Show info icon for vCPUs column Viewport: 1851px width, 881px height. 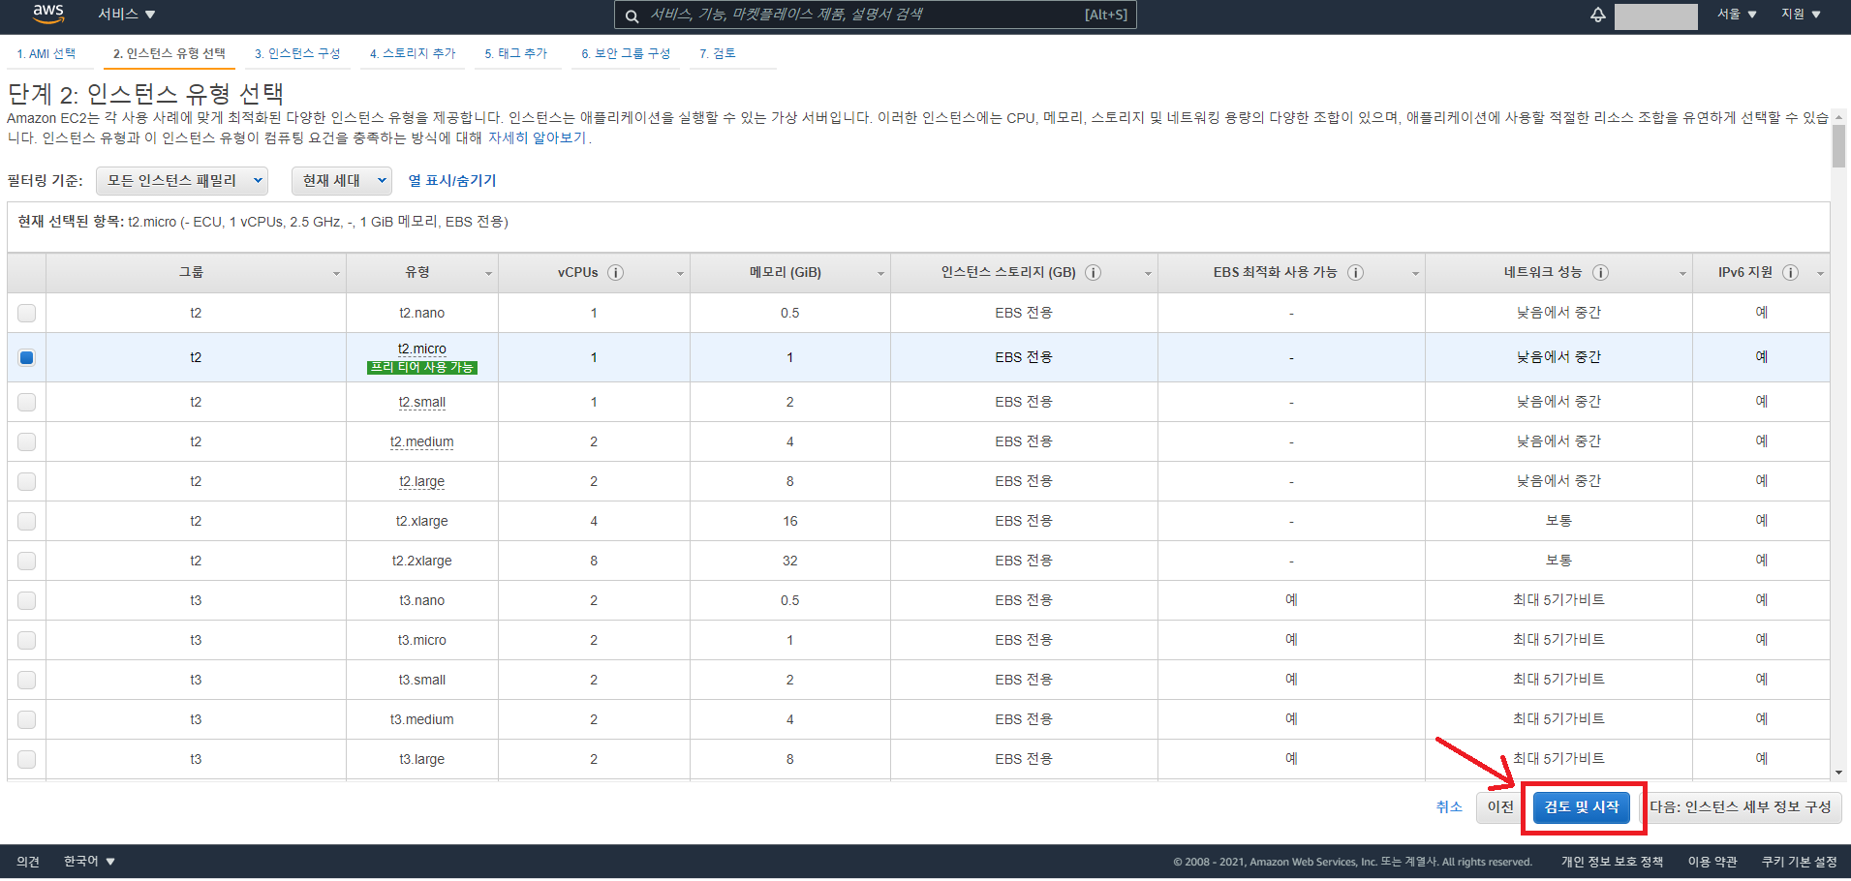tap(615, 273)
